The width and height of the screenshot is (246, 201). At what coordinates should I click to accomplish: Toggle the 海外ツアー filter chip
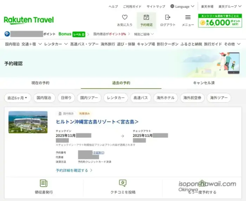tap(219, 98)
